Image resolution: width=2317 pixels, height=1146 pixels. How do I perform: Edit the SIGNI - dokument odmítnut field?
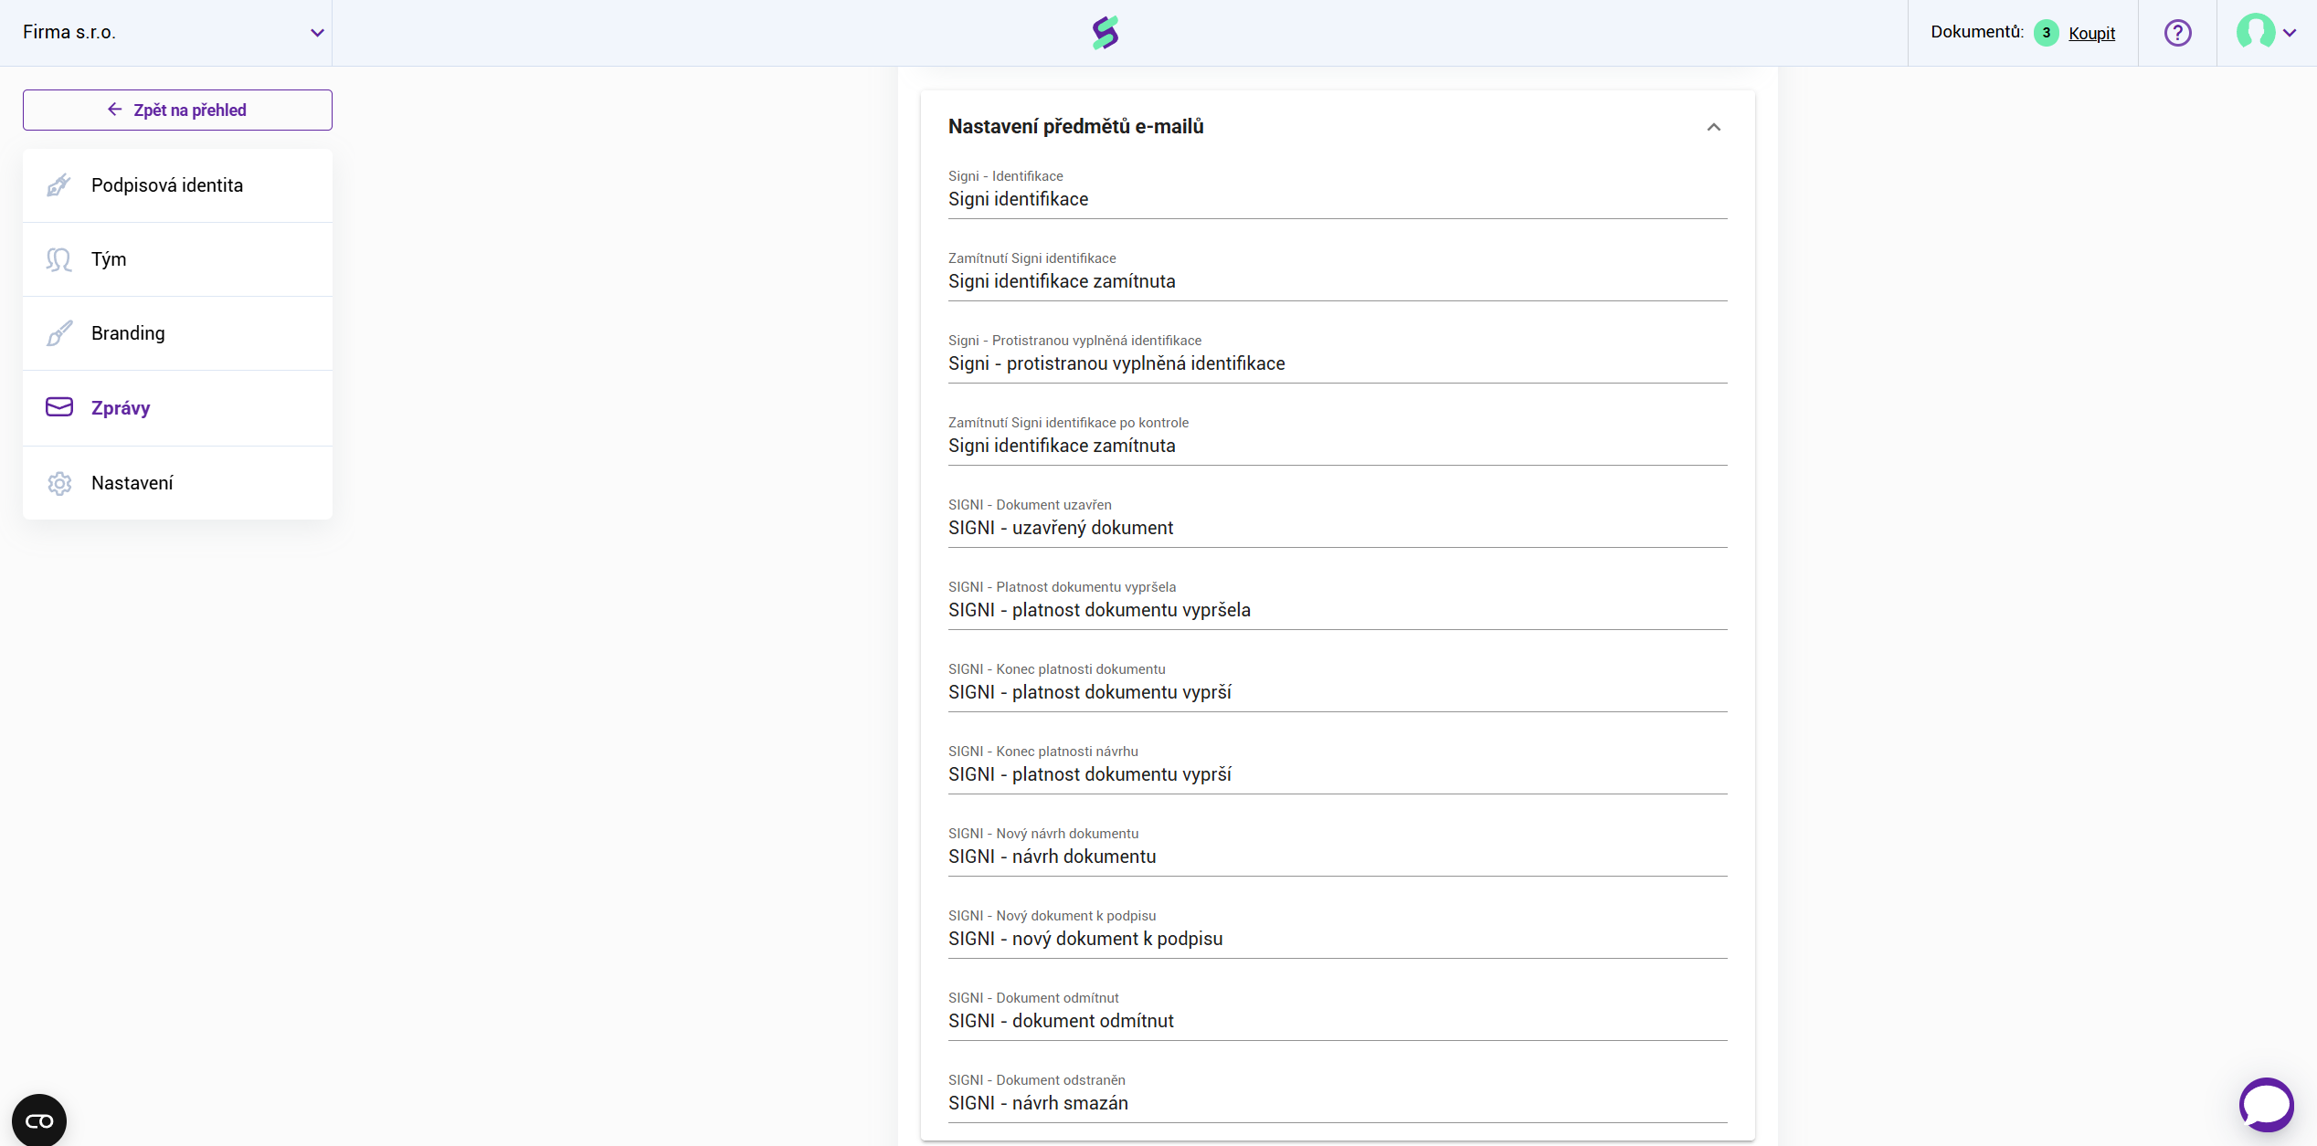pos(1337,1021)
